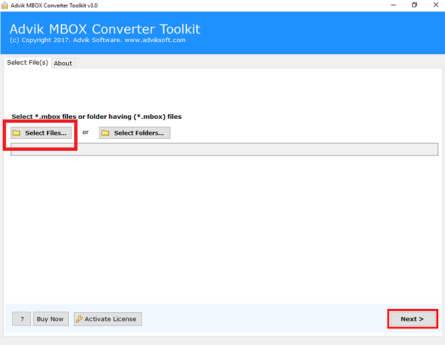Click the empty file path field
Viewport: 445px width, 345px height.
coord(225,149)
